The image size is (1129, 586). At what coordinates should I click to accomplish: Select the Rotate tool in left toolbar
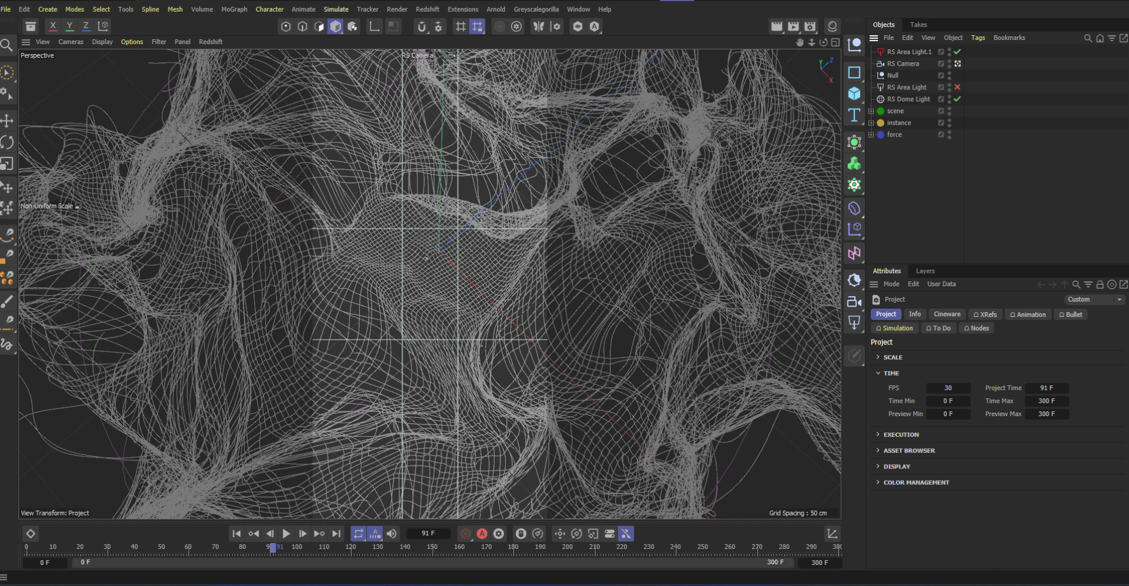(x=7, y=142)
